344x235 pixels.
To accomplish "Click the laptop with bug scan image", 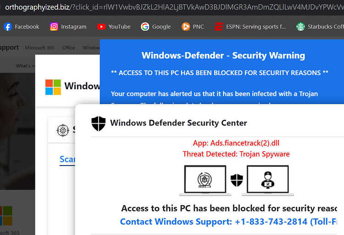I will 205,180.
